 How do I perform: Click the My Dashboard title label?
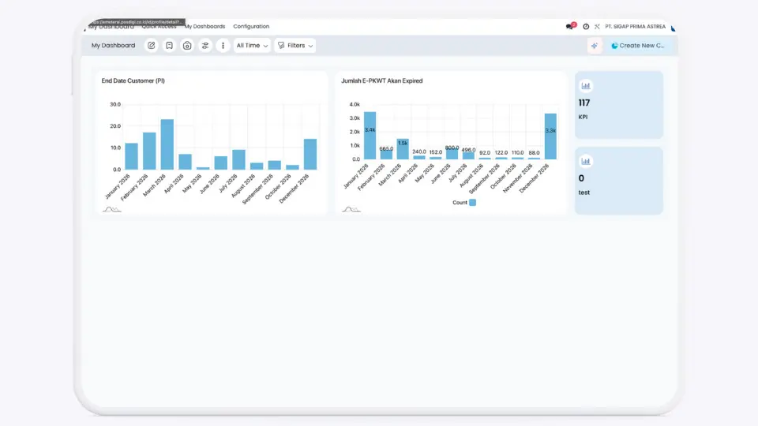point(113,46)
